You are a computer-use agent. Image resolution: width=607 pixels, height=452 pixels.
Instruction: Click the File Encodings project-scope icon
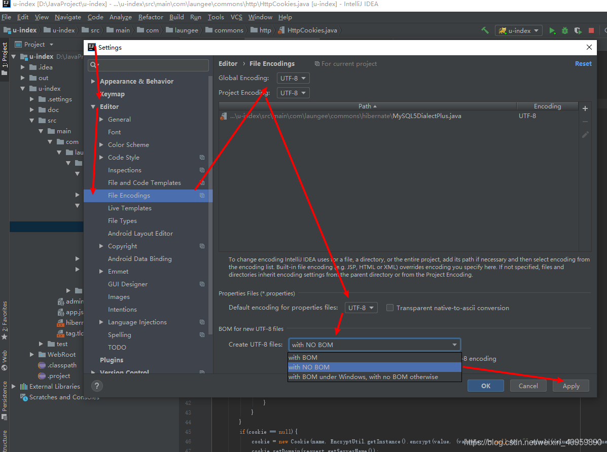(202, 196)
